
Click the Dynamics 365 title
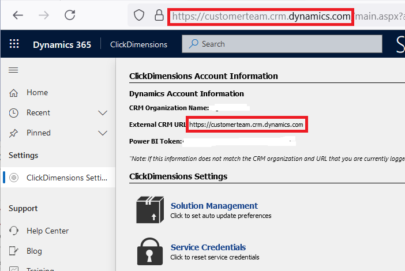[x=62, y=44]
